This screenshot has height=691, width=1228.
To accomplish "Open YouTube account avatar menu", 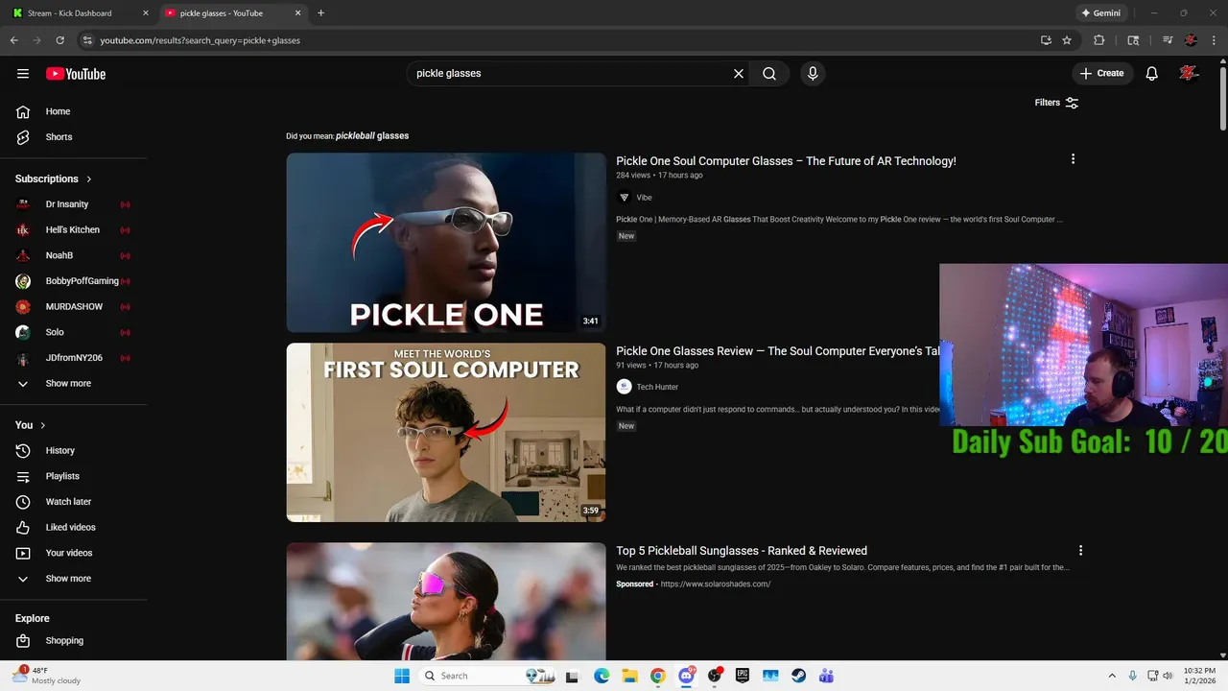I will coord(1190,74).
